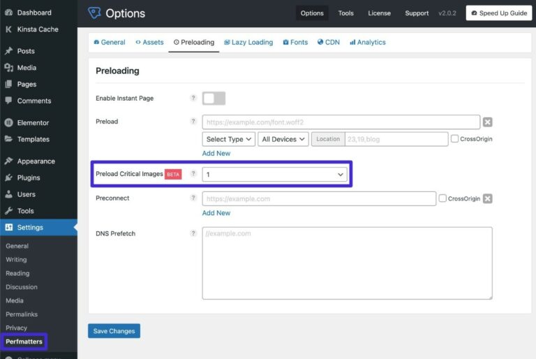
Task: Enable the CrossOrigin checkbox for Preconnect
Action: [442, 198]
